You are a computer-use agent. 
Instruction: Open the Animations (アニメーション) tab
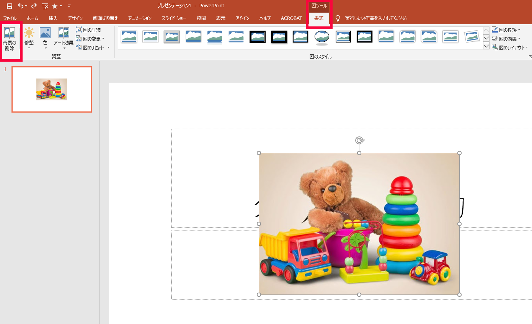tap(140, 18)
